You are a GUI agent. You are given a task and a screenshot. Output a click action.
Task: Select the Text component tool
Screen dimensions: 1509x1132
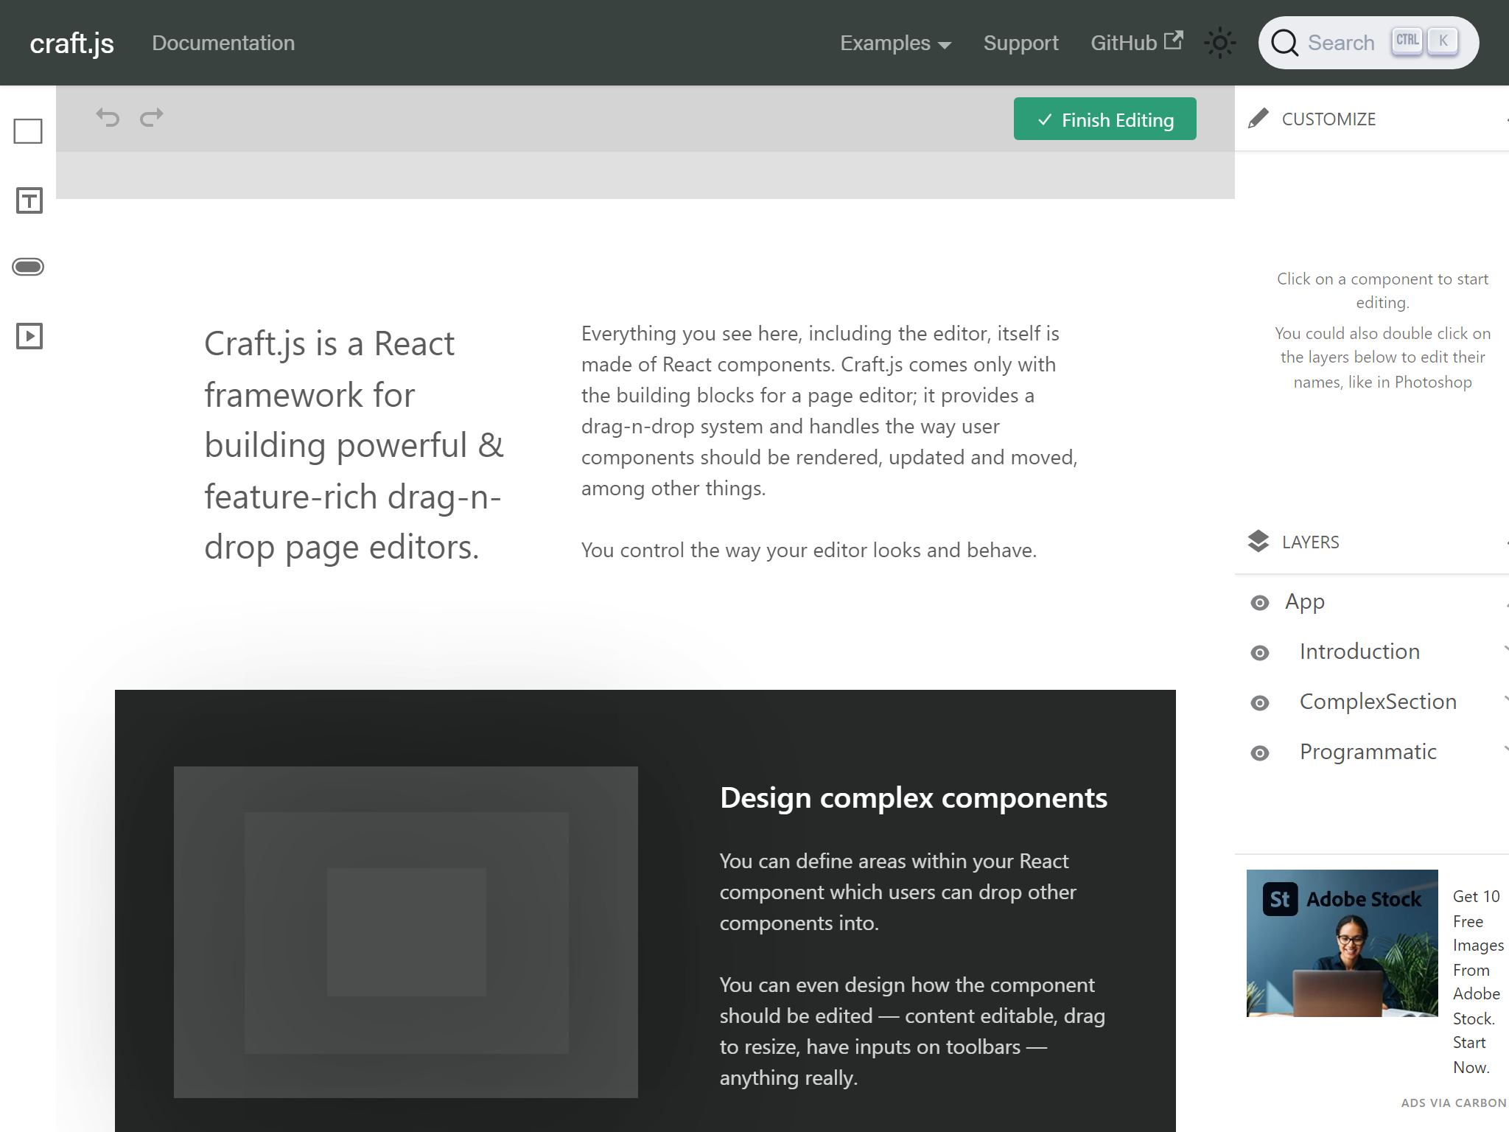[x=29, y=200]
